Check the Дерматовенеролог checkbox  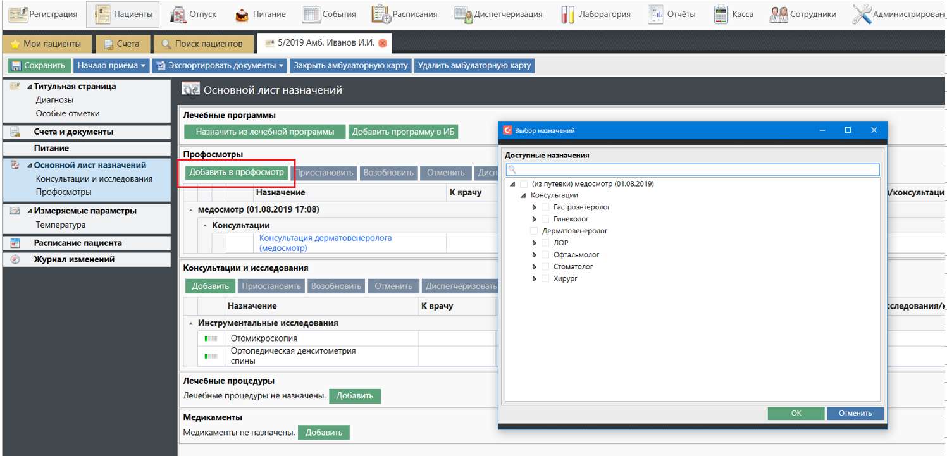[534, 231]
